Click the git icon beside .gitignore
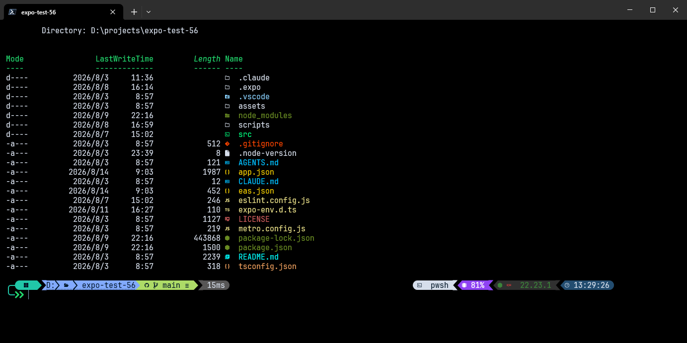 (227, 144)
